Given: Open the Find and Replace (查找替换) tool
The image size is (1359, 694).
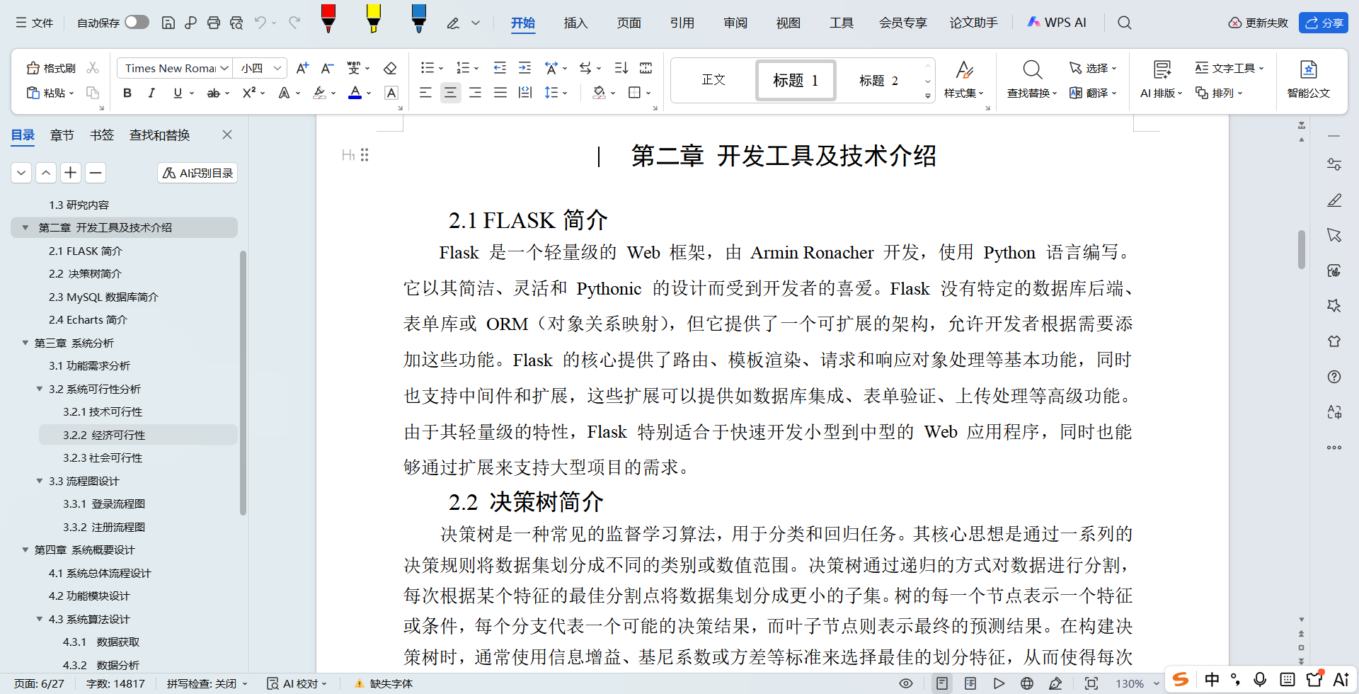Looking at the screenshot, I should coord(1032,79).
